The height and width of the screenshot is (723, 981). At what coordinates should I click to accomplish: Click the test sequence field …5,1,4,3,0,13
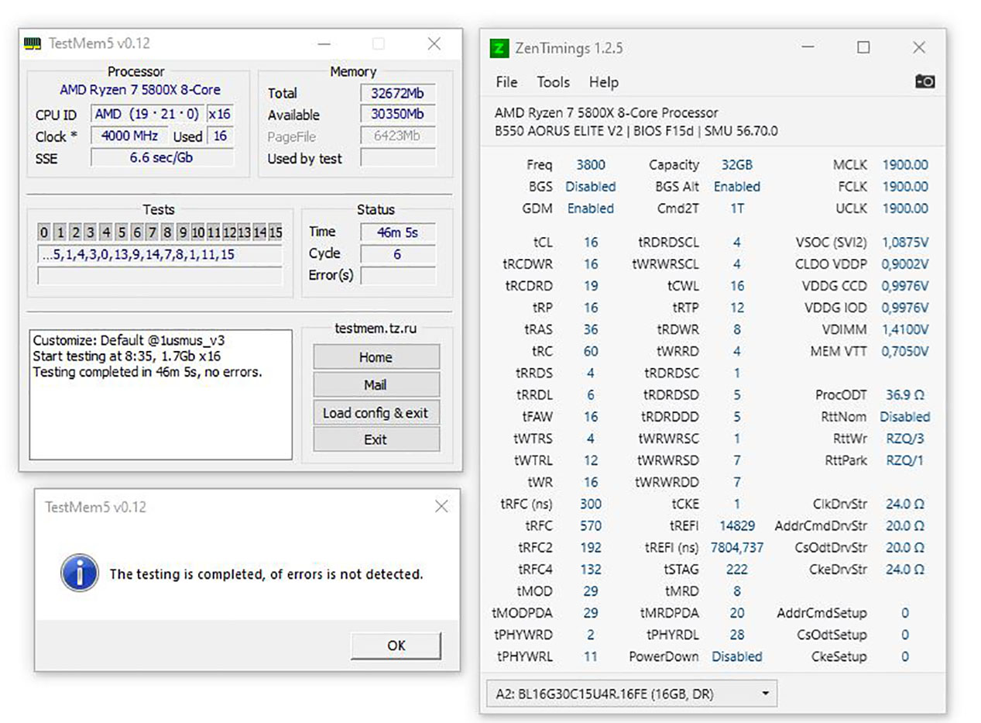coord(159,255)
